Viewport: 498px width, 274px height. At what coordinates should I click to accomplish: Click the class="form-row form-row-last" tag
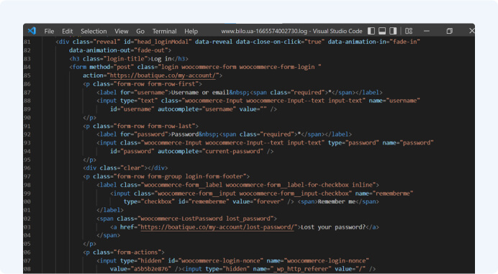coord(141,126)
